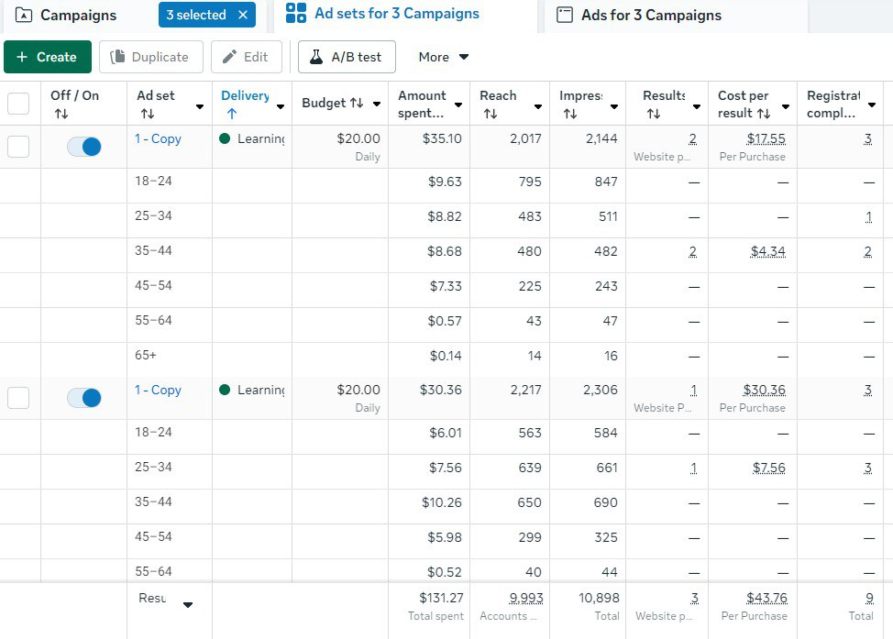Click the Ad sets grid icon
Image resolution: width=893 pixels, height=639 pixels.
296,14
